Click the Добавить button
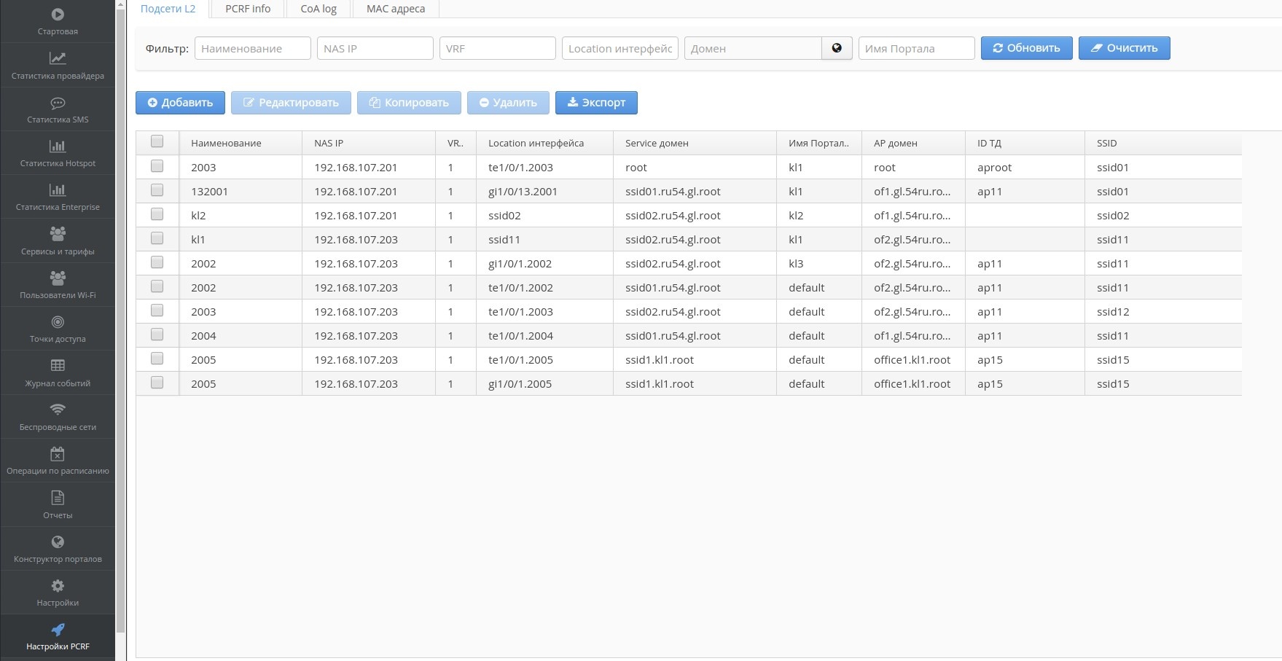 (x=180, y=103)
